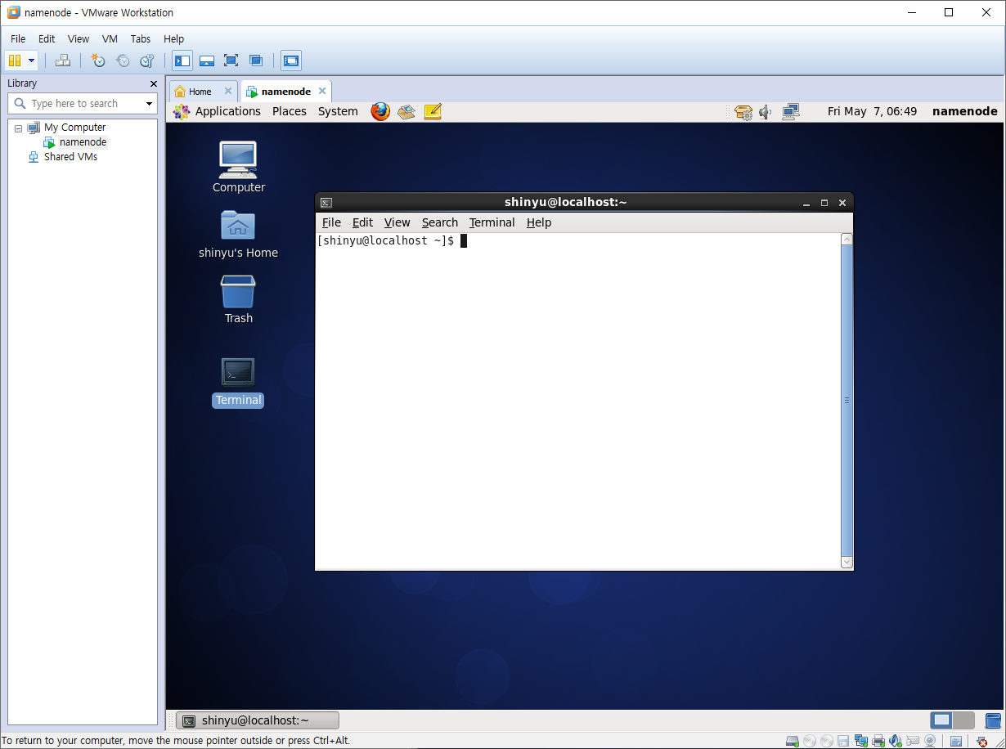The height and width of the screenshot is (749, 1006).
Task: Click the namenode user menu on panel
Action: coord(965,111)
